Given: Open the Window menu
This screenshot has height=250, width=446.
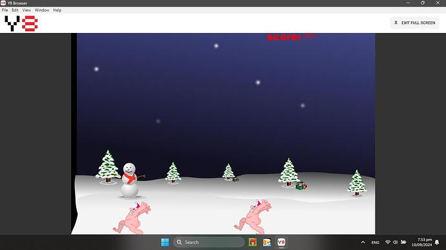Looking at the screenshot, I should coord(42,10).
